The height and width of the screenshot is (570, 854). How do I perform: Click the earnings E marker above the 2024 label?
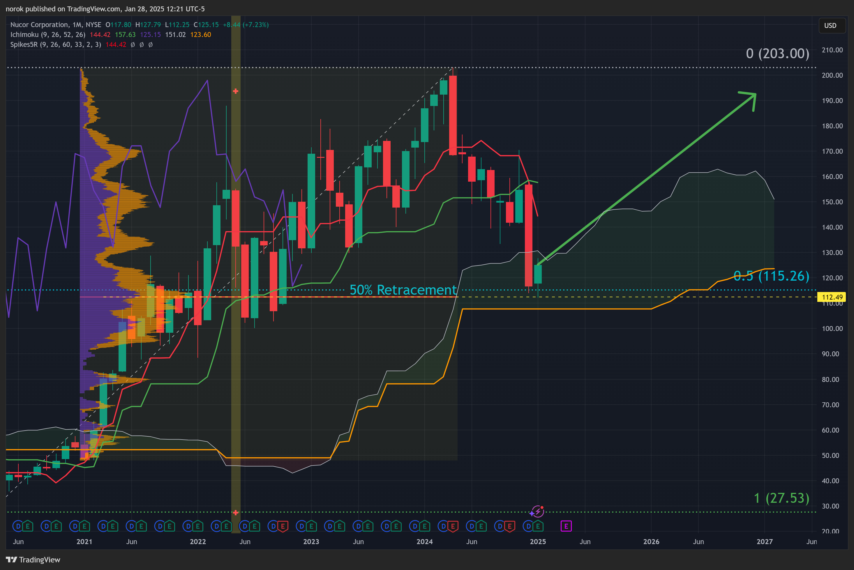424,526
